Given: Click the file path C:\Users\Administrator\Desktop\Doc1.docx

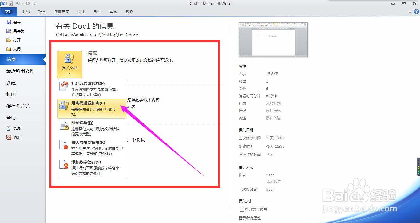Looking at the screenshot, I should pyautogui.click(x=97, y=35).
